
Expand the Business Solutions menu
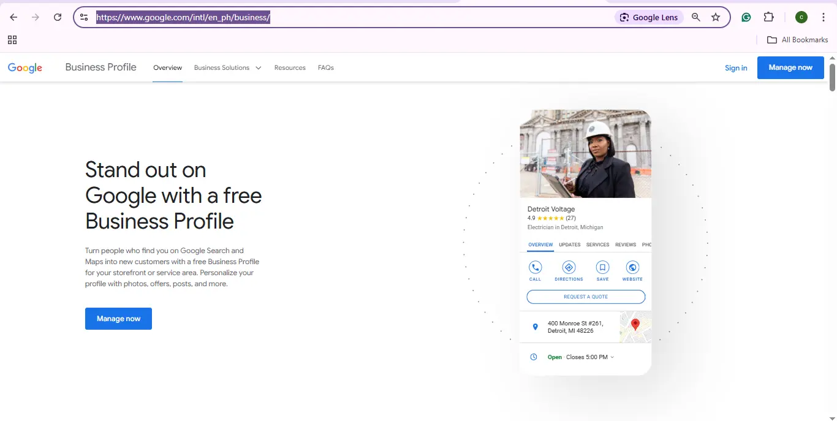(x=227, y=67)
